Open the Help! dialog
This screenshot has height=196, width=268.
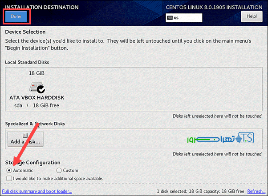(252, 16)
